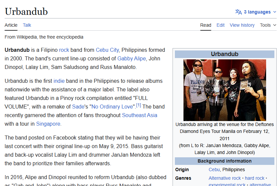
Task: Open the Cebu City link
Action: [107, 50]
